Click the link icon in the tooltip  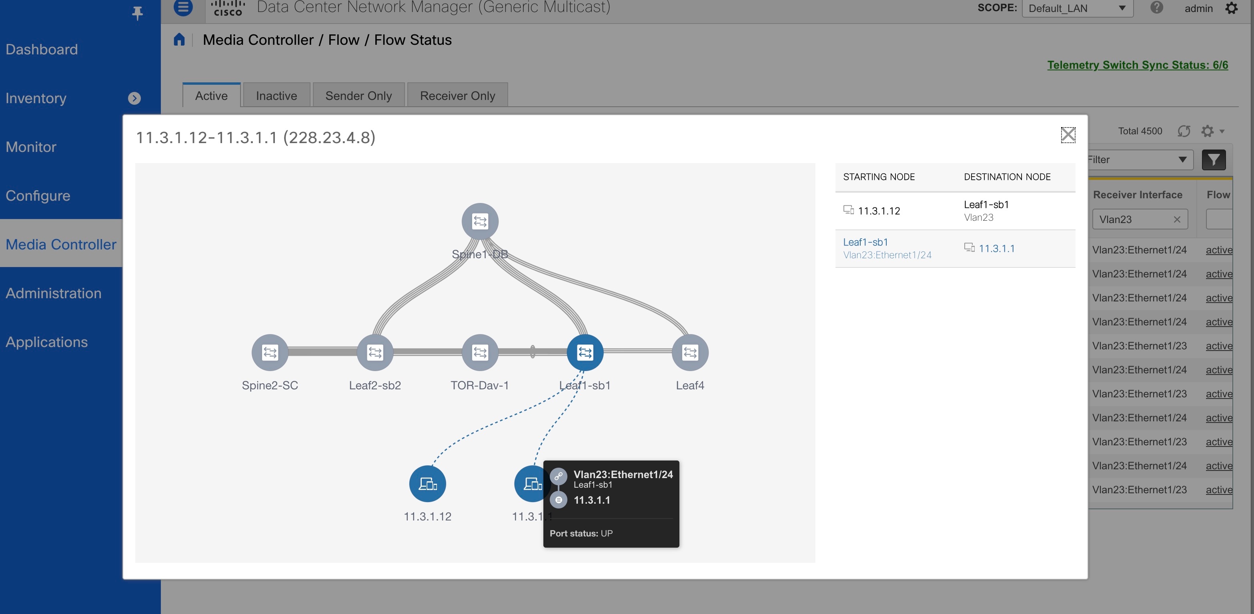pos(558,476)
